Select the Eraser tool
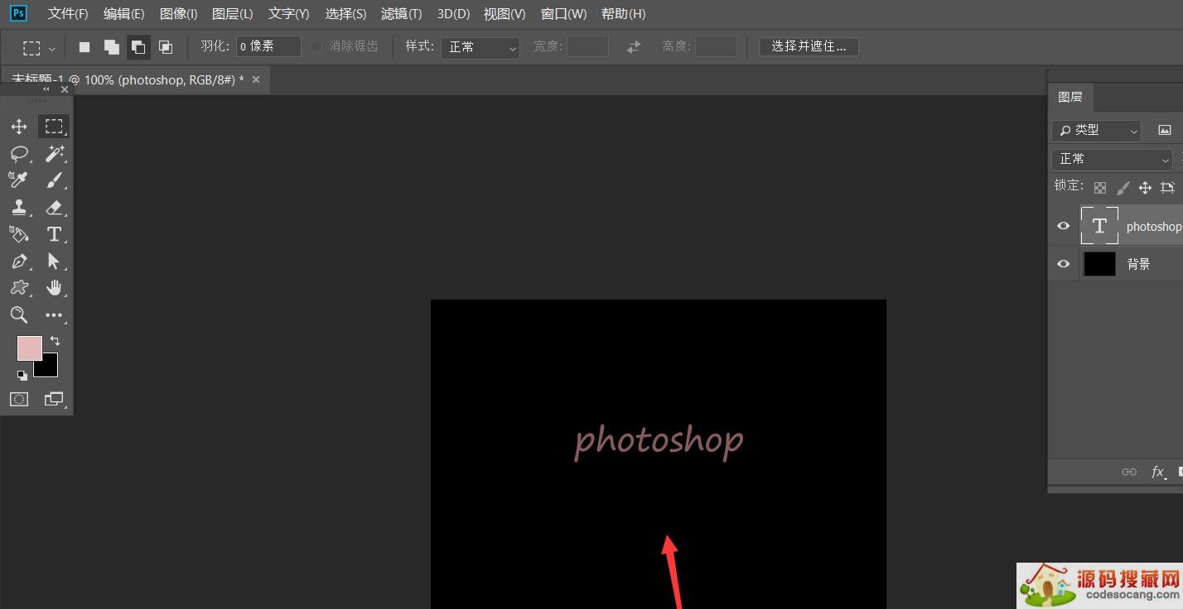 pyautogui.click(x=54, y=208)
